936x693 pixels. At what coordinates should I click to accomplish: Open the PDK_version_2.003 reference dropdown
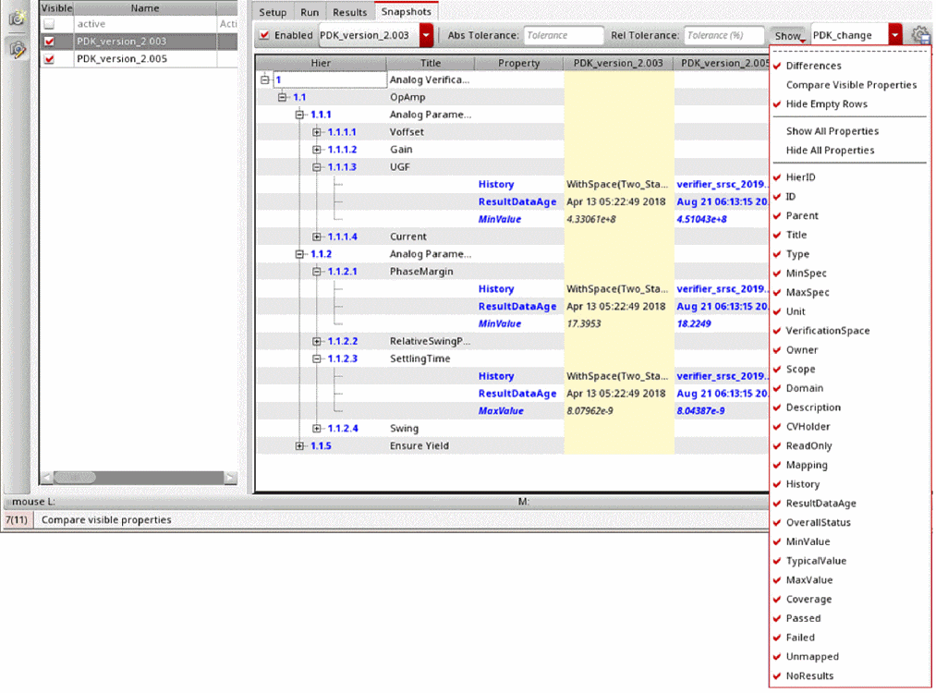[426, 35]
